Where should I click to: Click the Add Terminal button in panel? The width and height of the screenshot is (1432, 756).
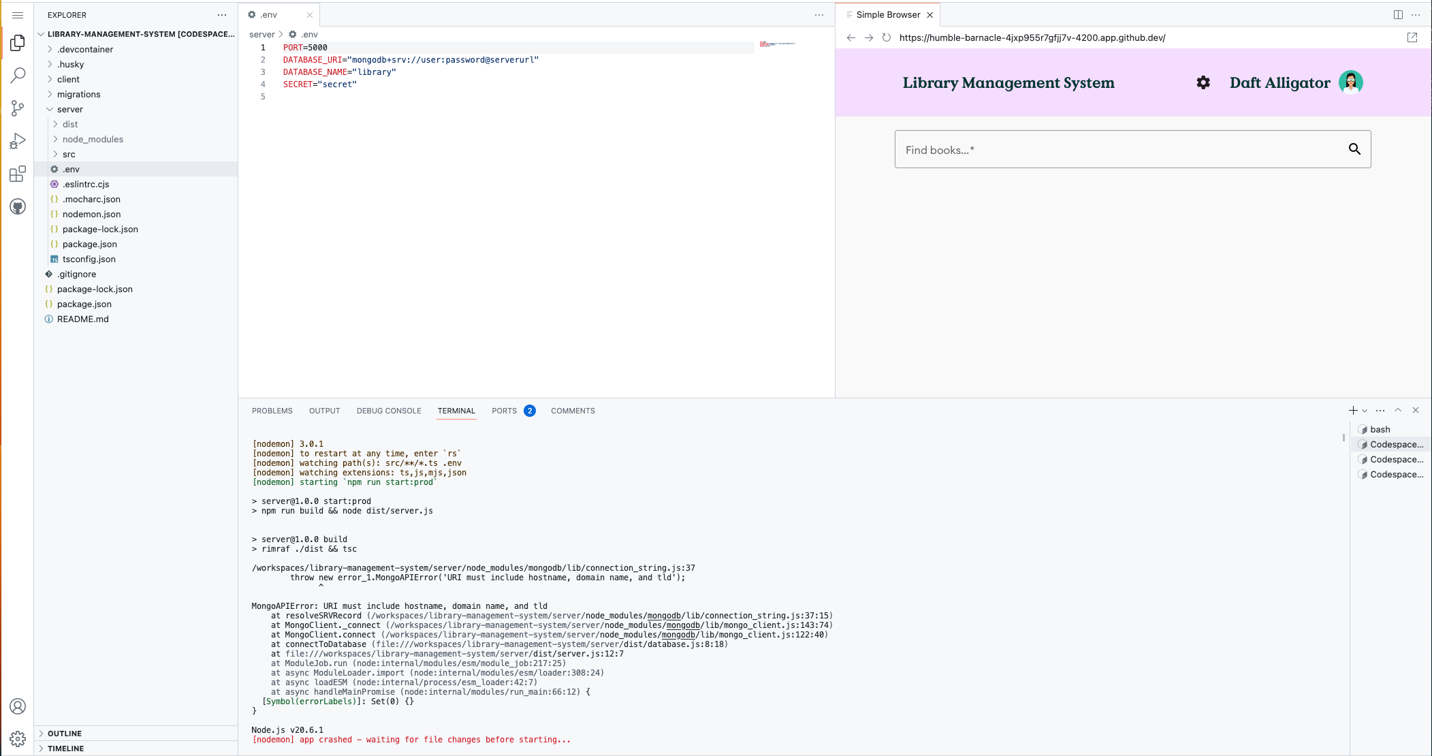point(1352,410)
